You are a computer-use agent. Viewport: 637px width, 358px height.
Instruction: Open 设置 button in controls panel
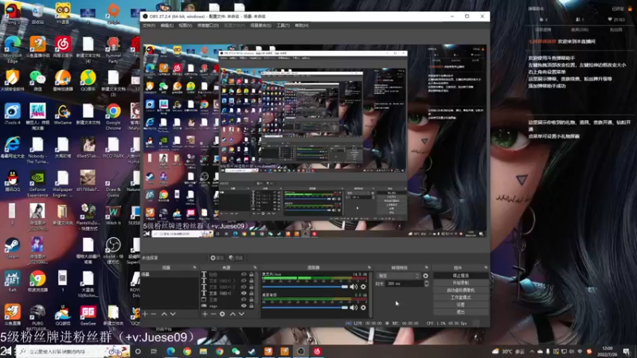pyautogui.click(x=460, y=305)
